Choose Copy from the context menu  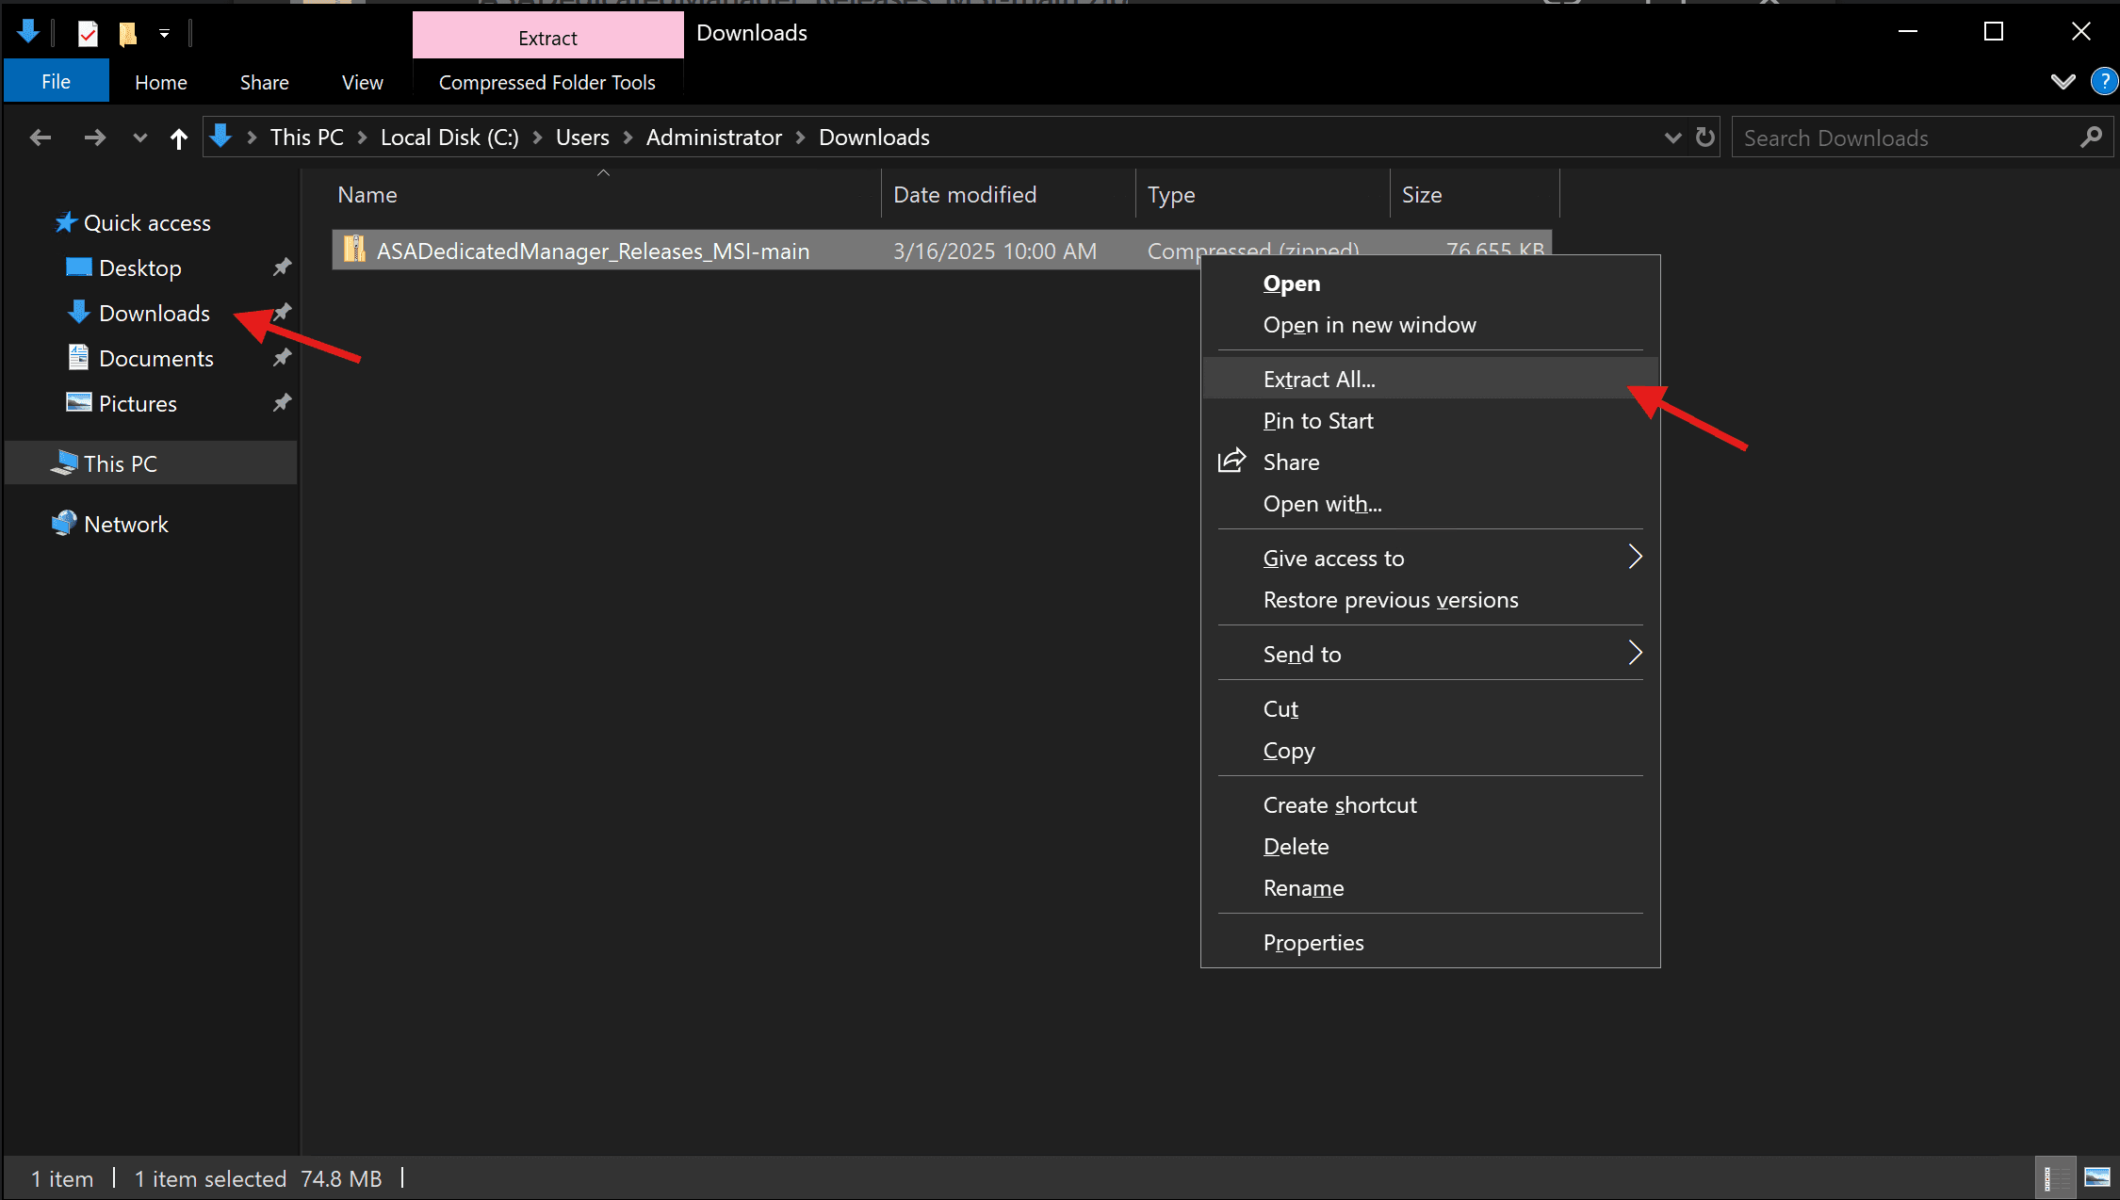tap(1430, 751)
